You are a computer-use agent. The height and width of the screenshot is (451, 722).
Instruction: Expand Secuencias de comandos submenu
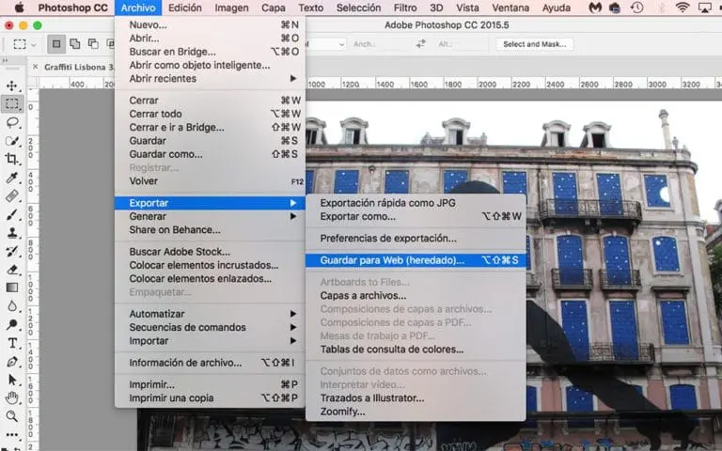pyautogui.click(x=210, y=327)
